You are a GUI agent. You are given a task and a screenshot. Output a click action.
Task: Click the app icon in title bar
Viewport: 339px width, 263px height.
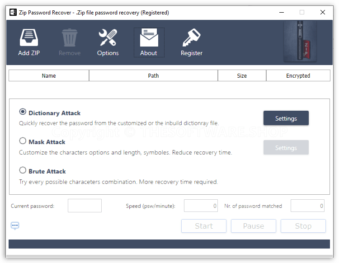point(13,13)
